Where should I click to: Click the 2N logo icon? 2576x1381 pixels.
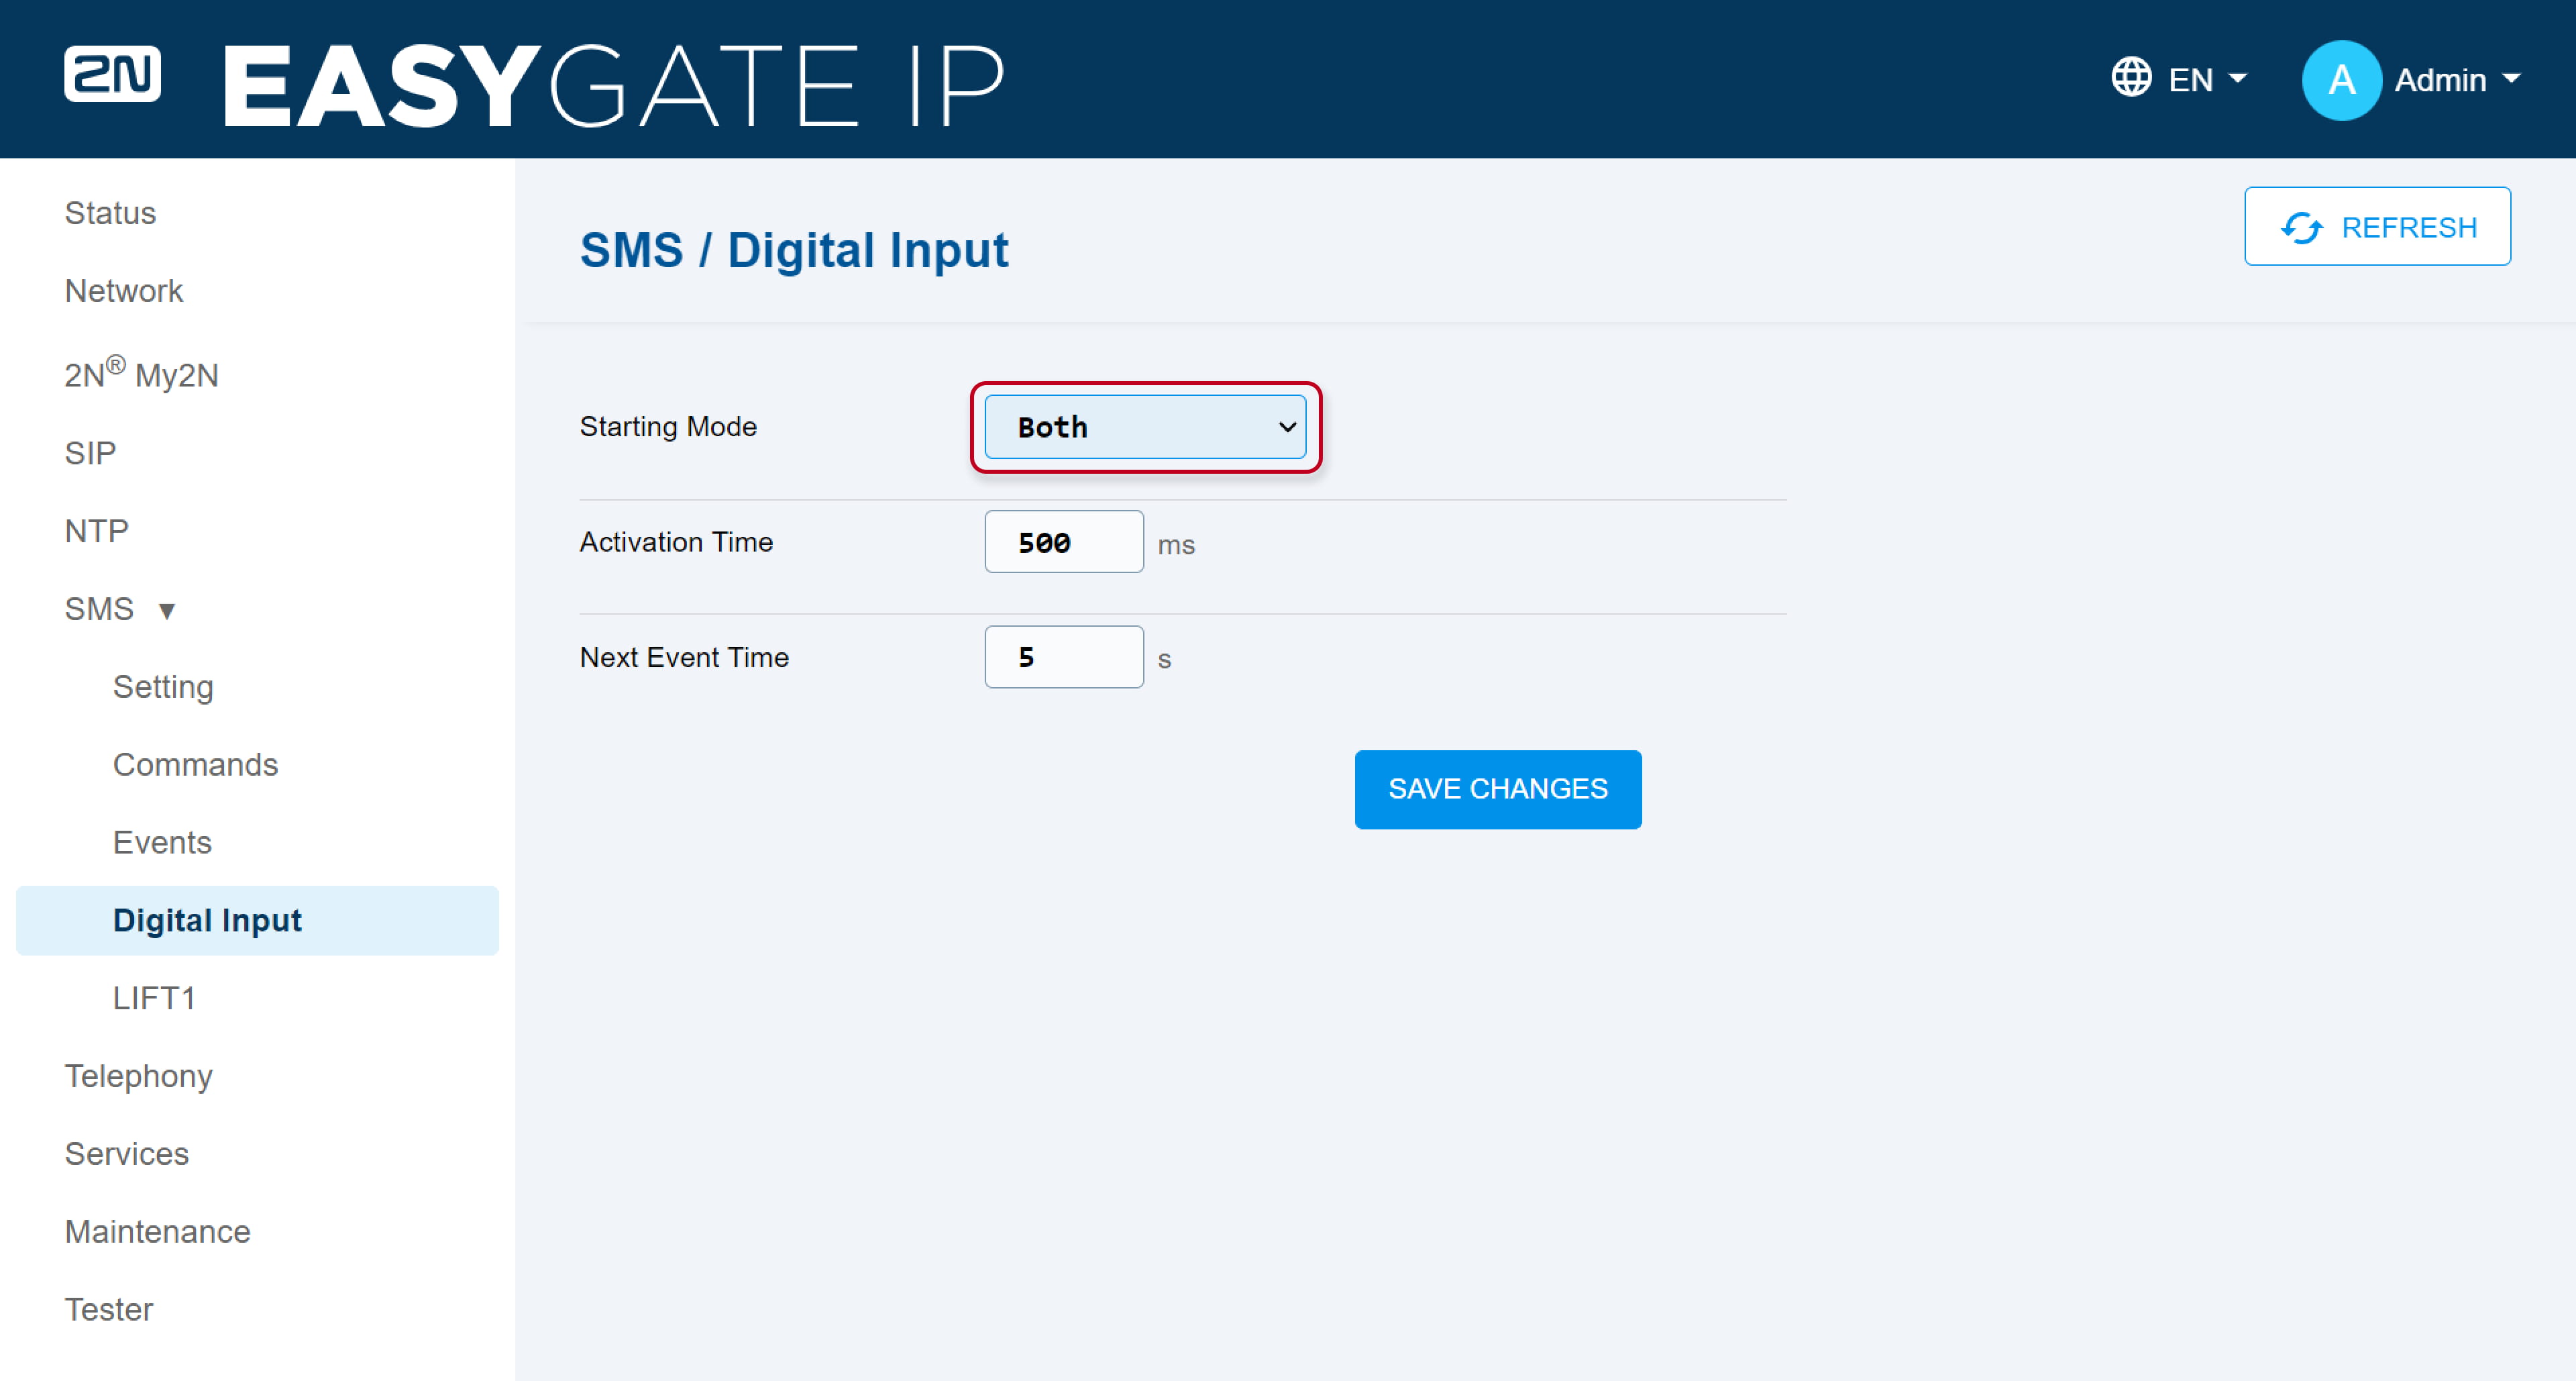pos(112,74)
